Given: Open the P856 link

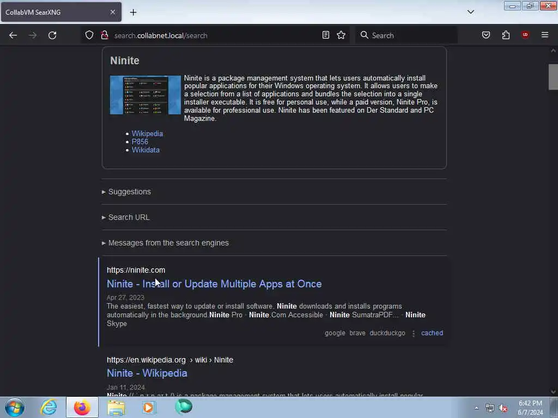Looking at the screenshot, I should pyautogui.click(x=140, y=142).
